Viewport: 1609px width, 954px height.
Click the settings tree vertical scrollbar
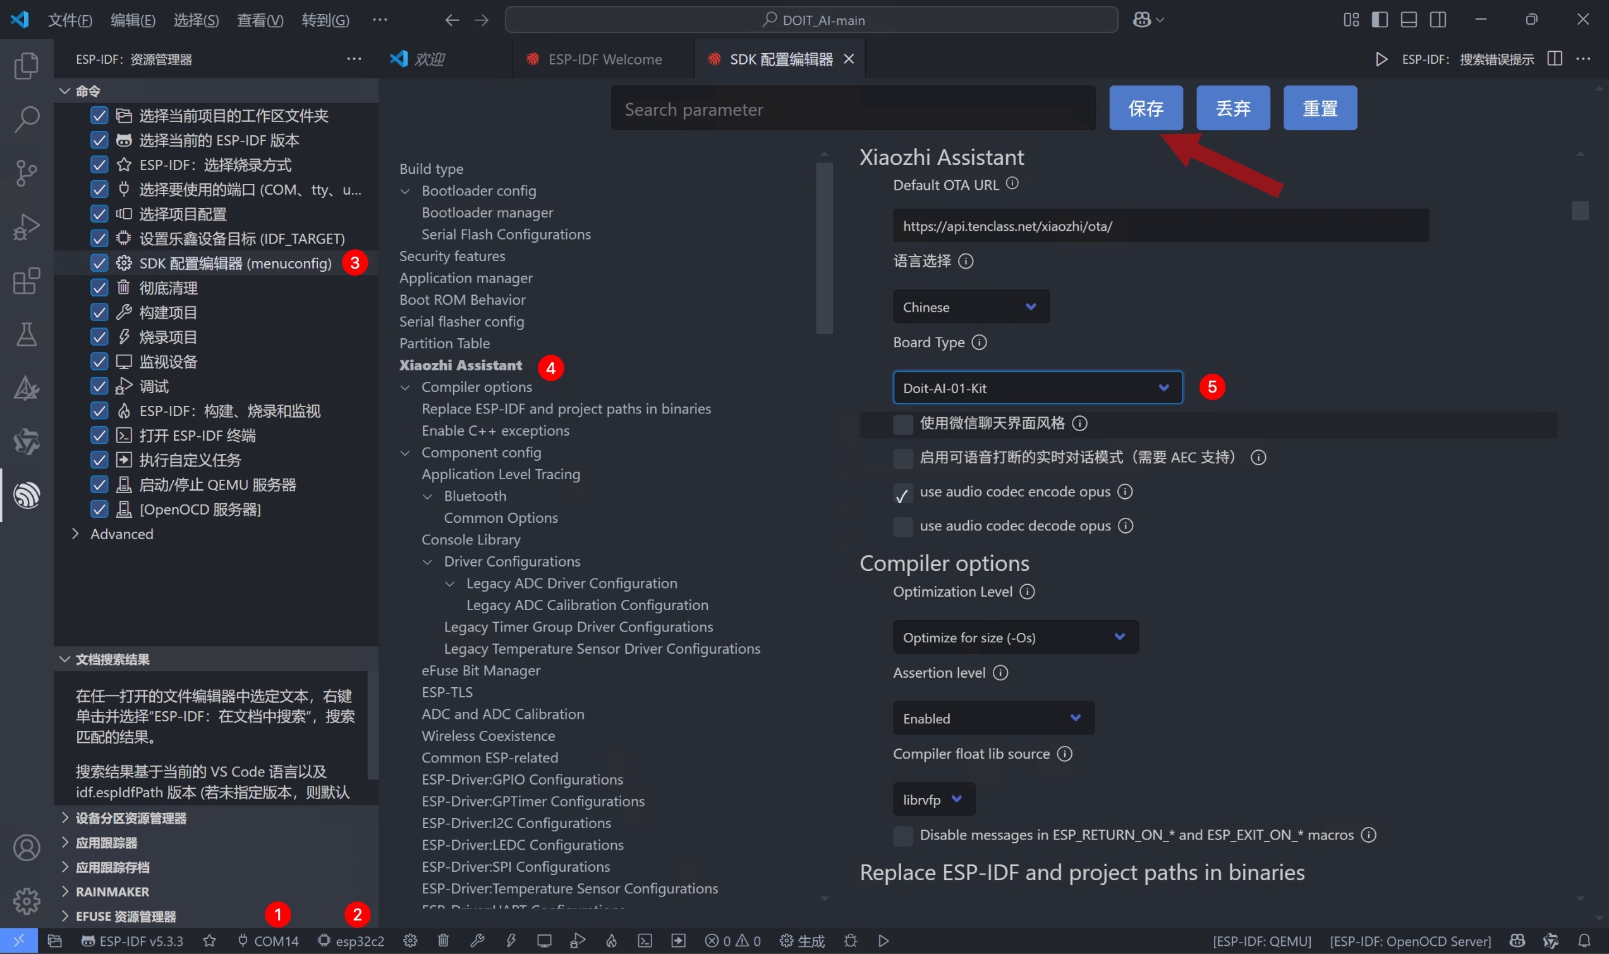coord(824,248)
